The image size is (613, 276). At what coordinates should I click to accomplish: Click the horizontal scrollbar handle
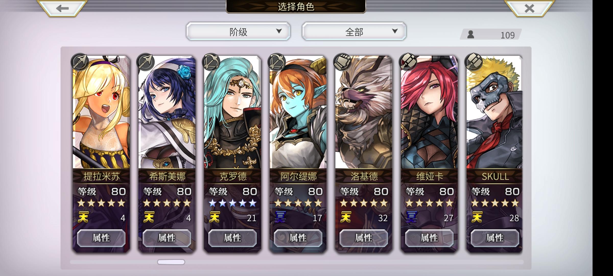pyautogui.click(x=171, y=262)
